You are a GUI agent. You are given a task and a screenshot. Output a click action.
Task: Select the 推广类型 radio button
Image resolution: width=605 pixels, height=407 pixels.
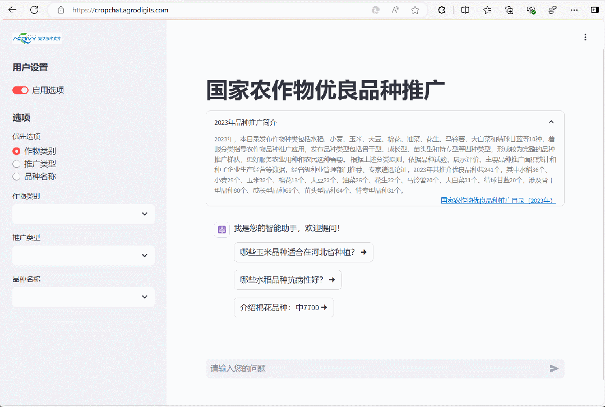coord(16,164)
